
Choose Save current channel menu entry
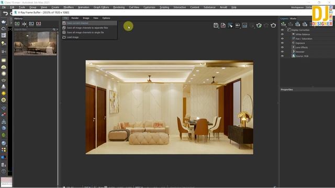90,23
